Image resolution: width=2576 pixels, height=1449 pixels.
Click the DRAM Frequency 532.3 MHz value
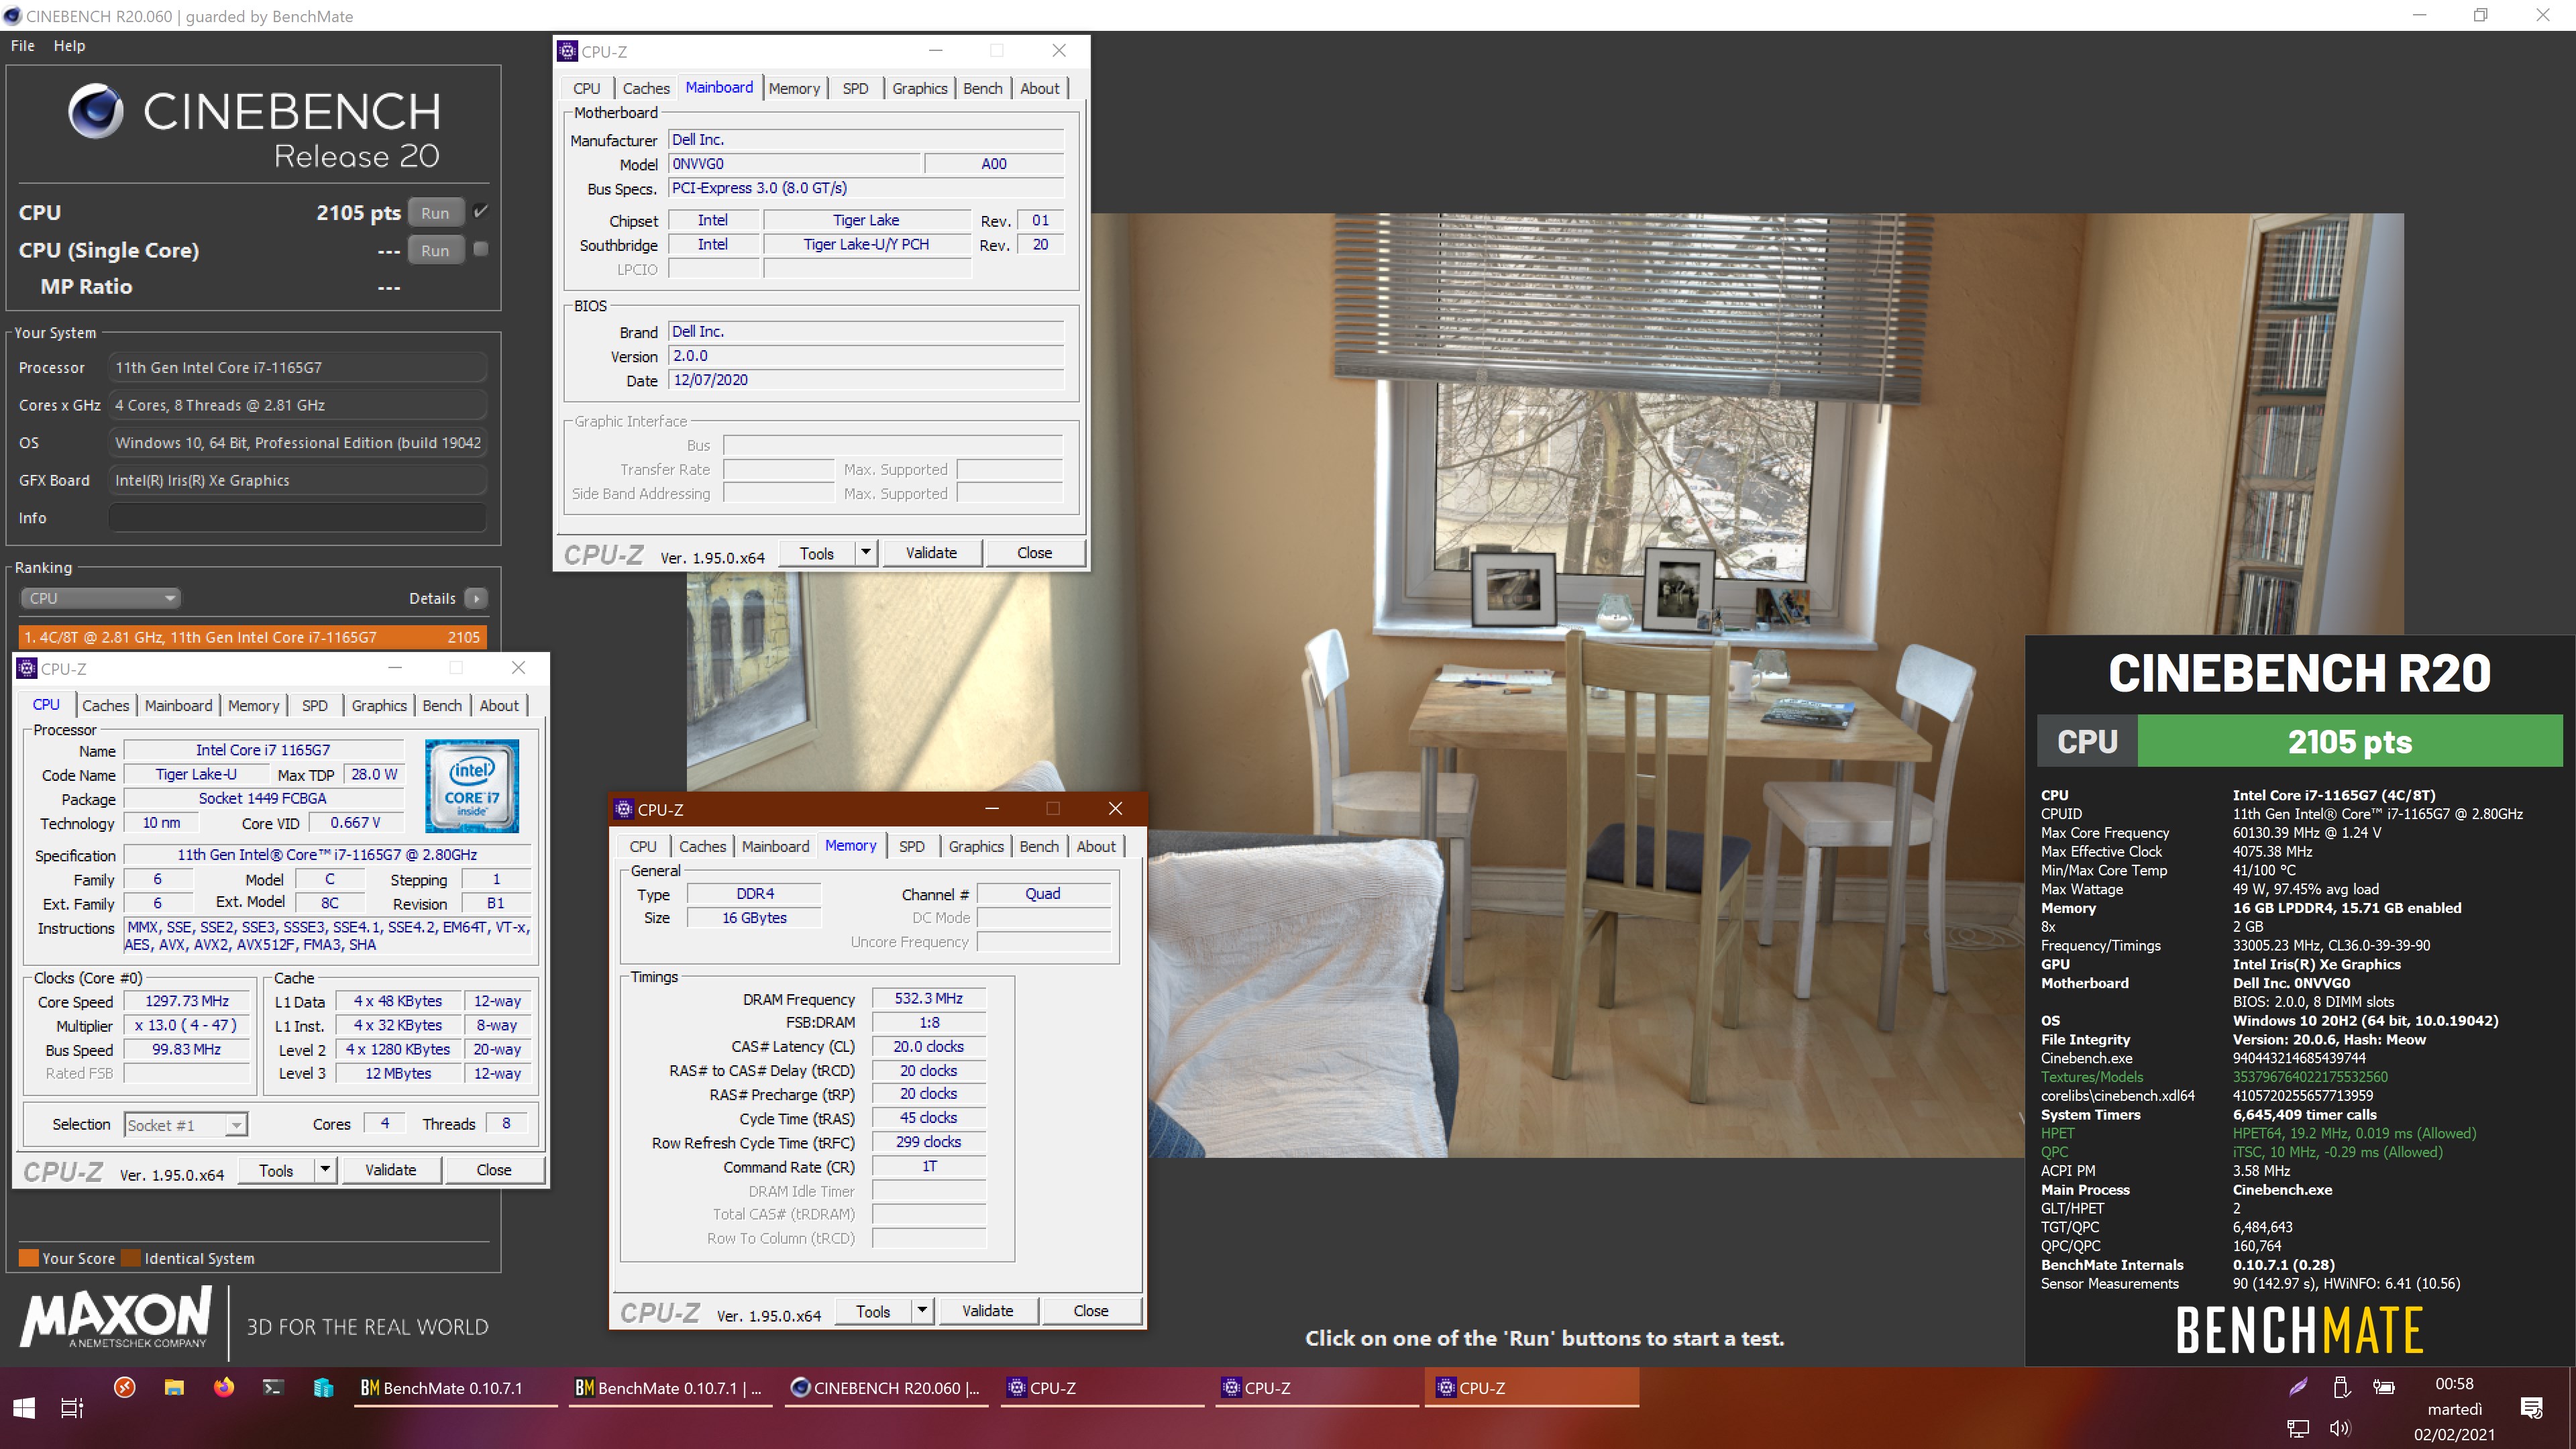tap(928, 998)
